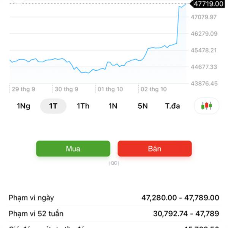Switch to candlestick chart view
This screenshot has height=228, width=228.
point(207,106)
